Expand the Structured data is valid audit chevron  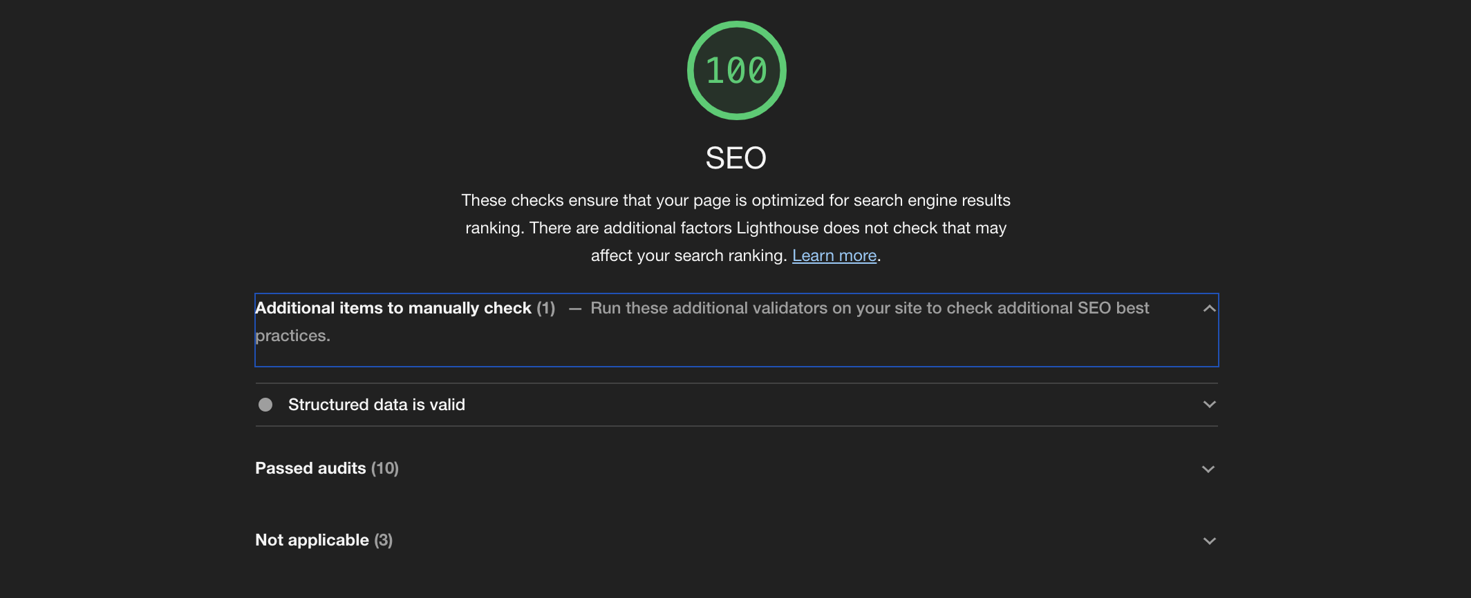(x=1209, y=405)
